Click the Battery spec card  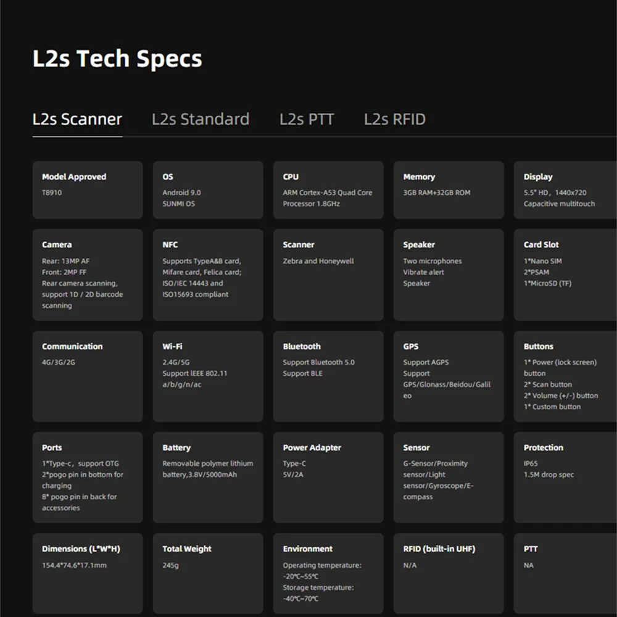tap(208, 478)
